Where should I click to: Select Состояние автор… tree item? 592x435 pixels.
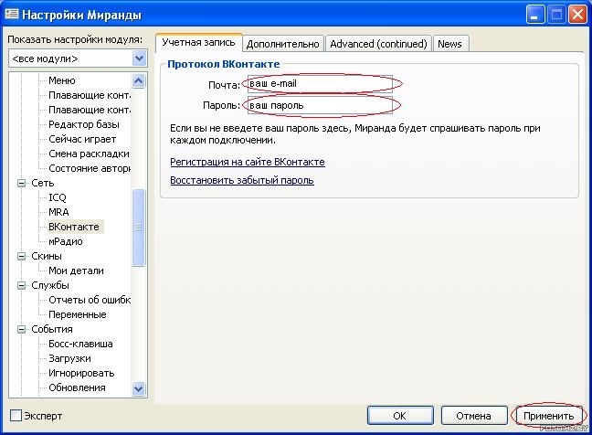pyautogui.click(x=90, y=168)
